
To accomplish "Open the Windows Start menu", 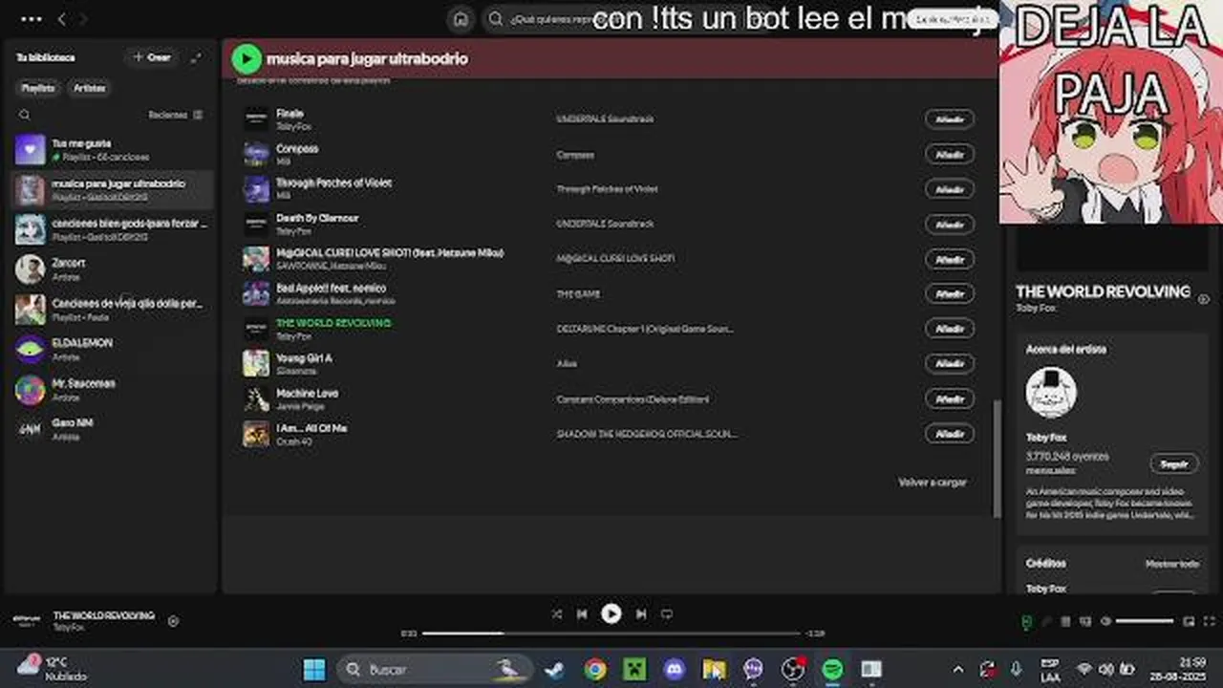I will pyautogui.click(x=313, y=669).
